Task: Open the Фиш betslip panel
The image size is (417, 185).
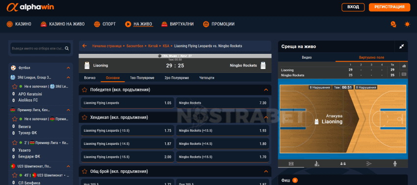Action: tap(343, 181)
